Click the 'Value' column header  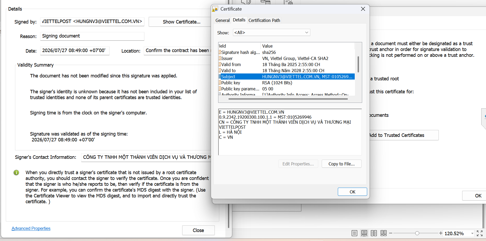[308, 46]
